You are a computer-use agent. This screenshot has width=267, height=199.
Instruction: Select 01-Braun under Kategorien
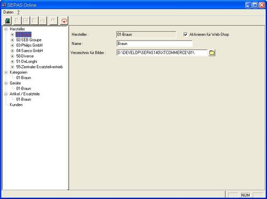23,78
